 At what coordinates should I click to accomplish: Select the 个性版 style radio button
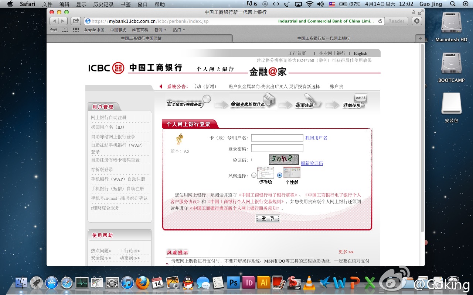click(x=280, y=175)
